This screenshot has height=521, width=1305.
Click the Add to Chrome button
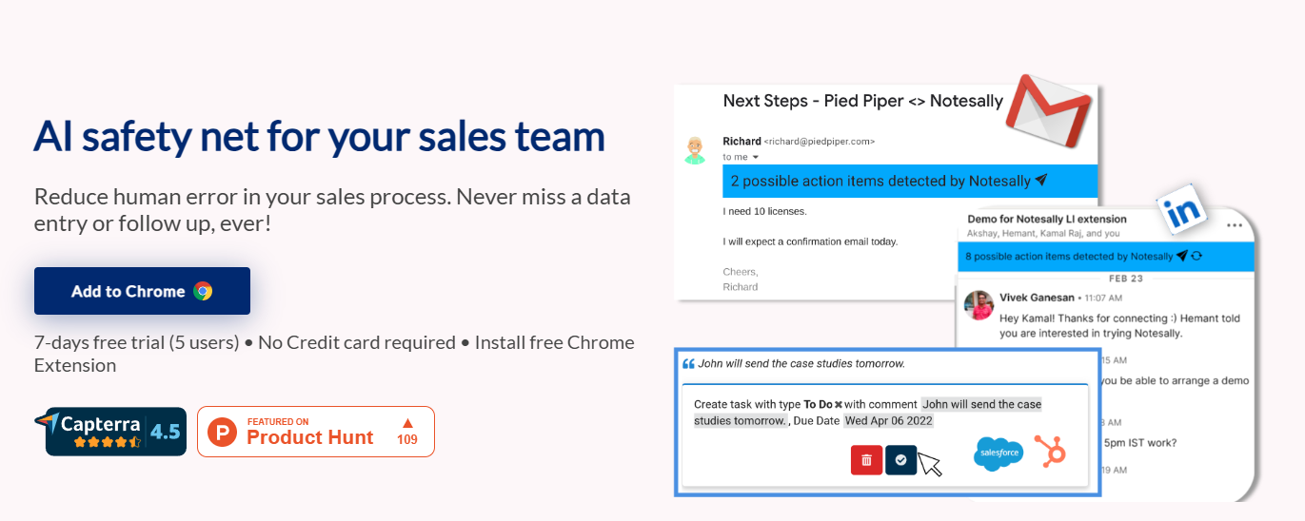tap(142, 291)
